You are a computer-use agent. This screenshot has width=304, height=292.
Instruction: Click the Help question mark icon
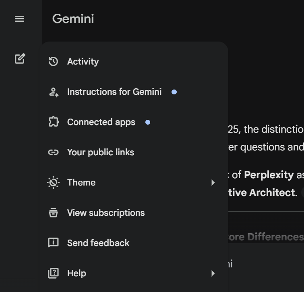coord(53,273)
